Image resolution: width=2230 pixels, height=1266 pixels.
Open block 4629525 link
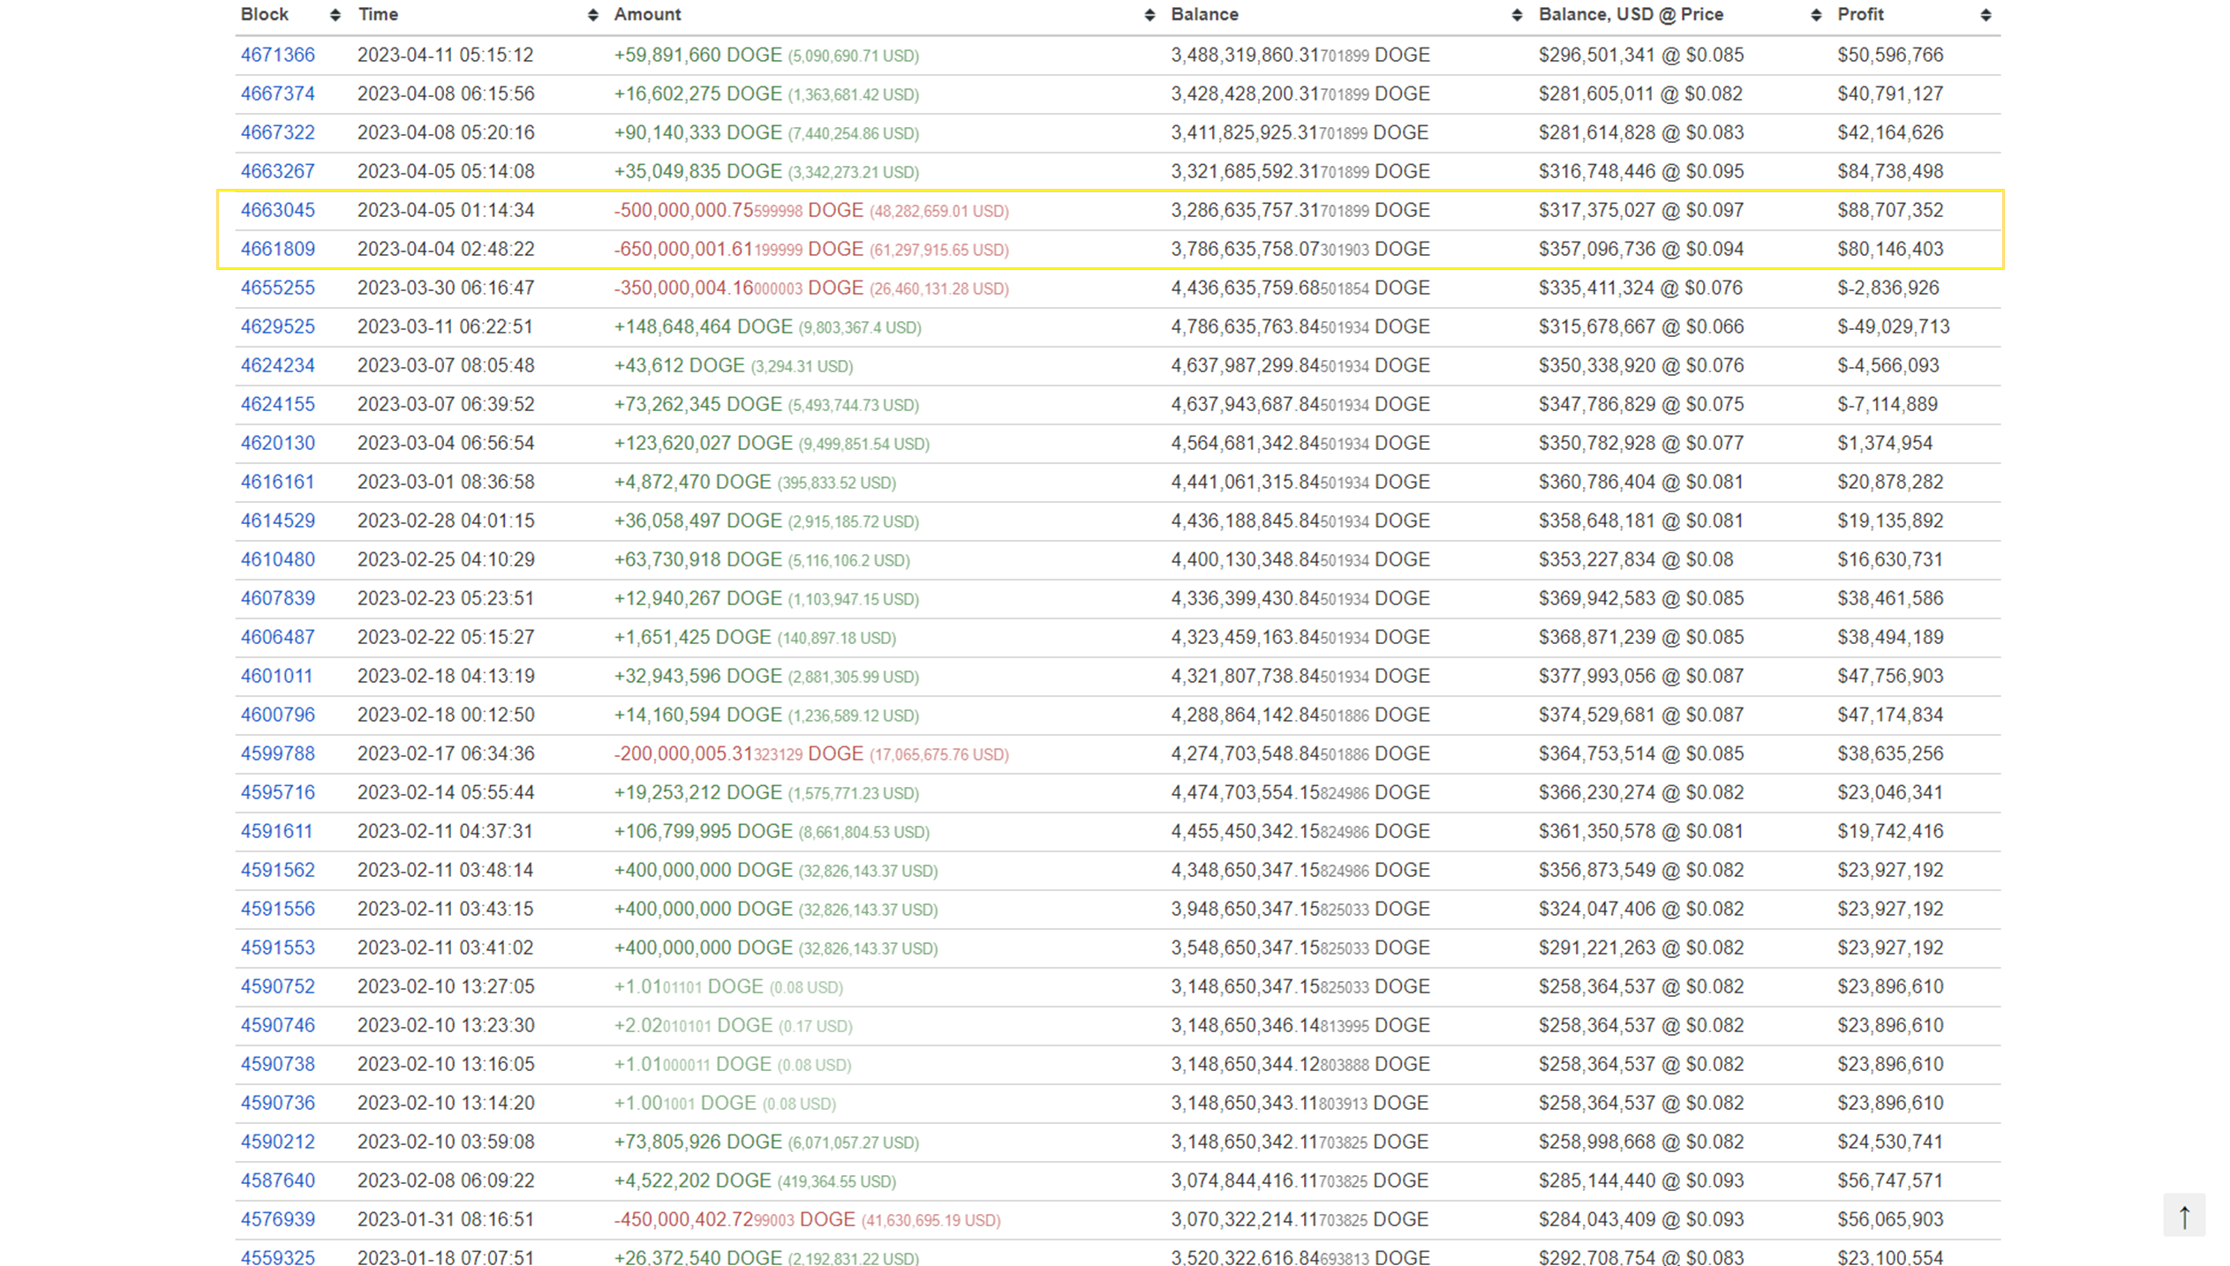(x=277, y=326)
